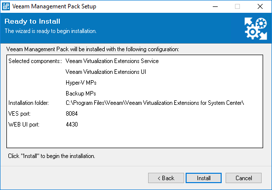Click the window title 'Veeam Management Pack Setup'
The image size is (272, 190).
(54, 6)
